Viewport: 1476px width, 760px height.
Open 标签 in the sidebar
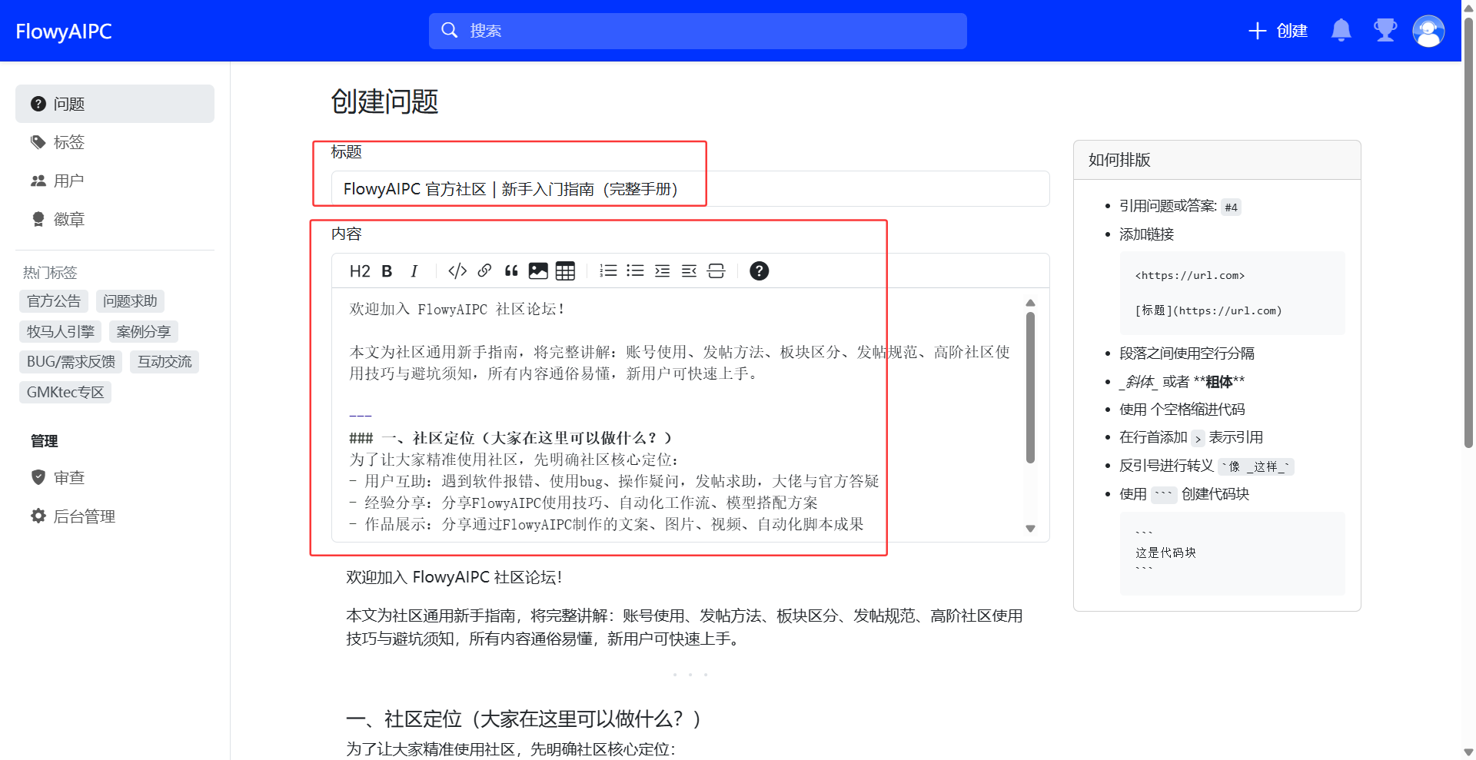click(x=115, y=142)
